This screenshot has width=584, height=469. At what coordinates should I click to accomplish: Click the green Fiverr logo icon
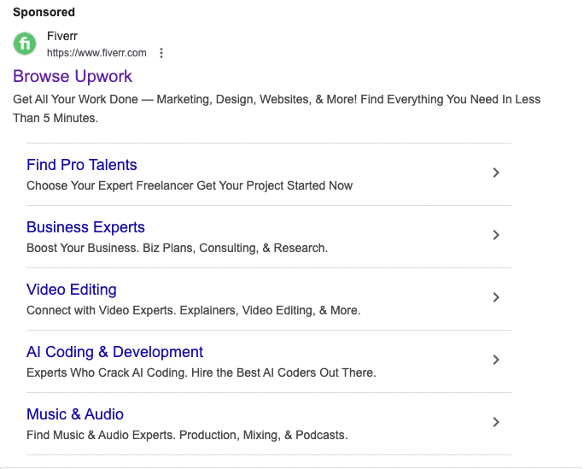pos(25,44)
